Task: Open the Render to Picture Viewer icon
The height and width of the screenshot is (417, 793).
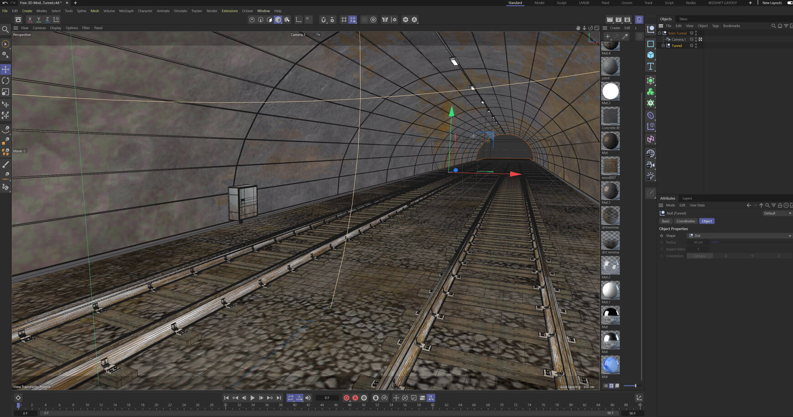Action: [618, 20]
